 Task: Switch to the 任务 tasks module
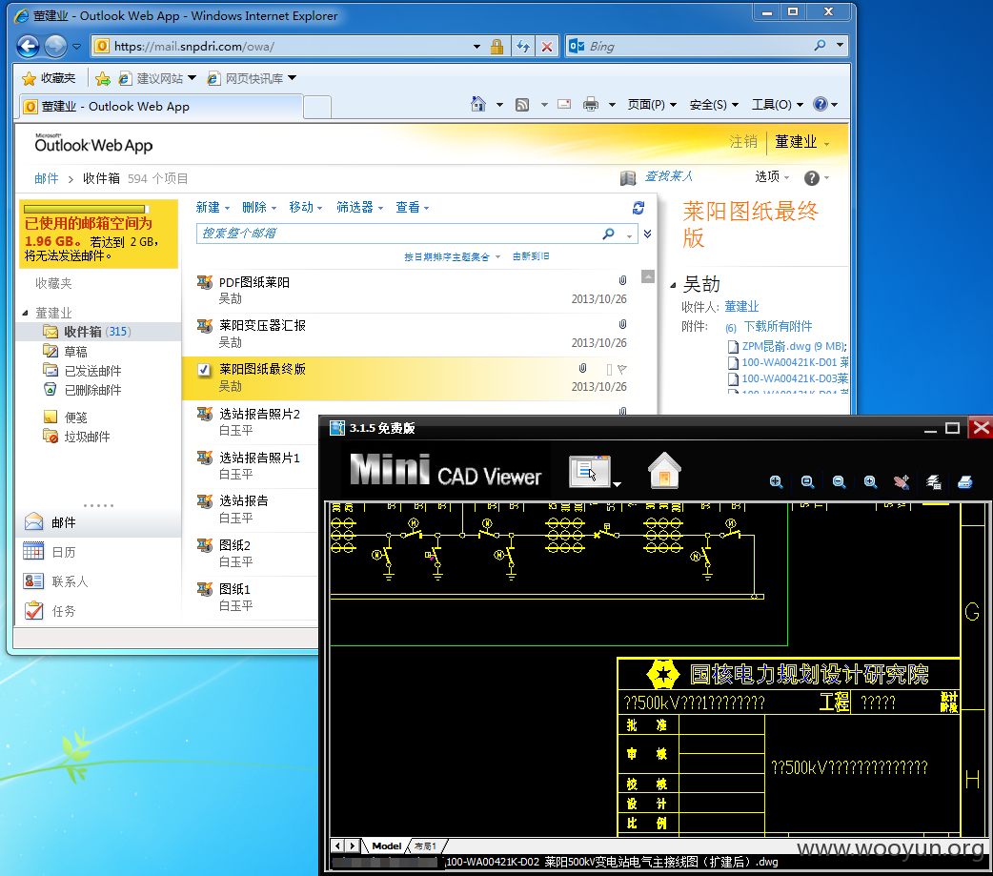[x=63, y=611]
